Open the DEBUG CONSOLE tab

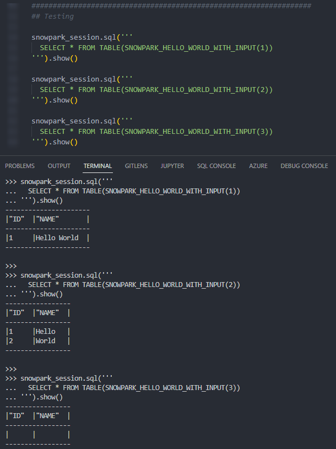point(304,166)
